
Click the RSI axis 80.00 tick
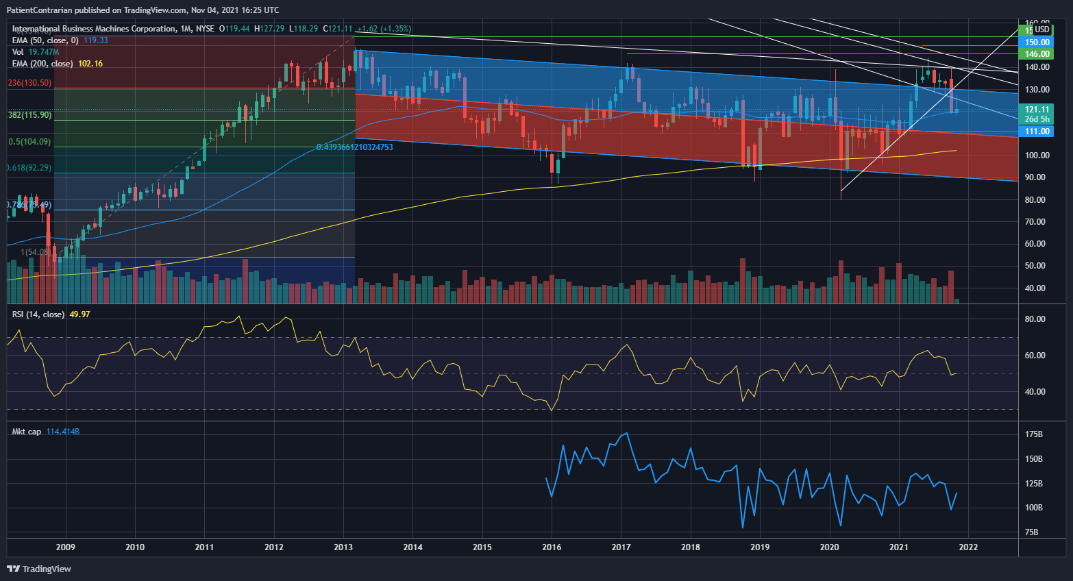[x=1035, y=319]
